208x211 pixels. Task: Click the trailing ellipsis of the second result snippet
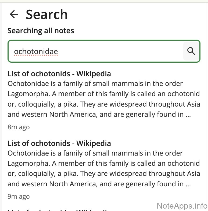pos(188,184)
